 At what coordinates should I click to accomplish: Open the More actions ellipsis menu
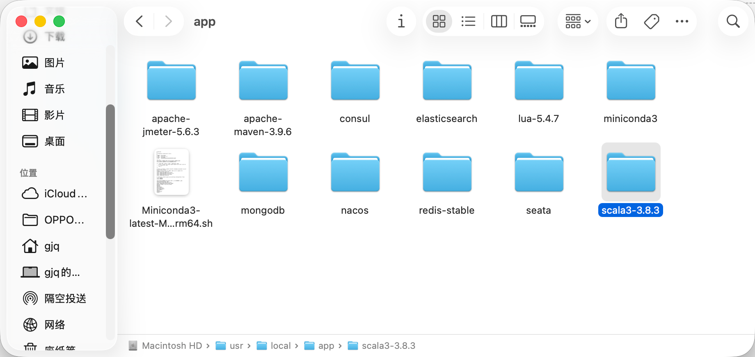coord(682,21)
